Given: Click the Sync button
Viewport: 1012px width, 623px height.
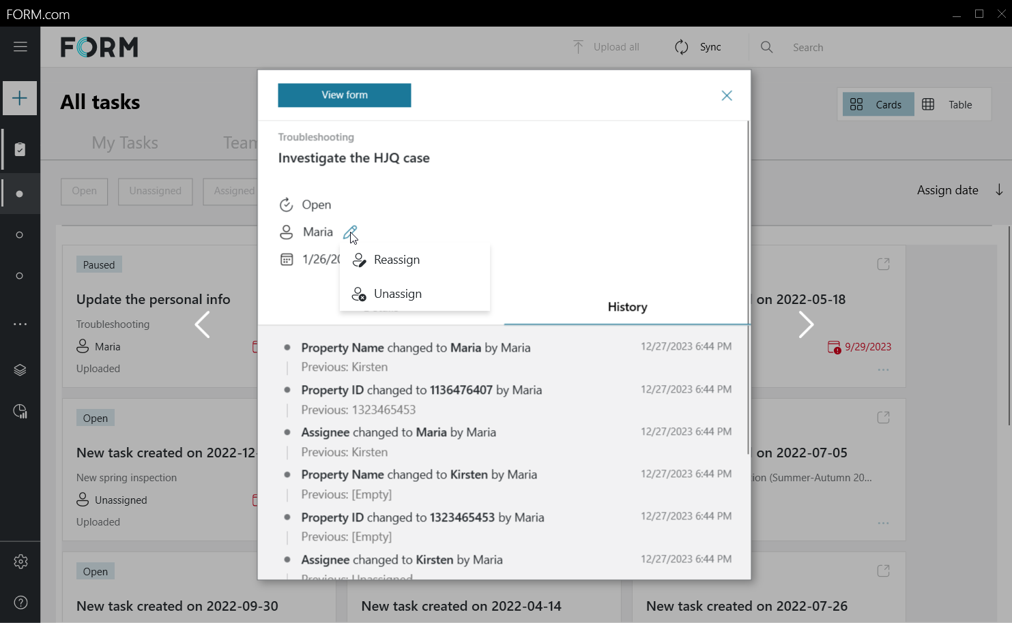Looking at the screenshot, I should pos(698,47).
